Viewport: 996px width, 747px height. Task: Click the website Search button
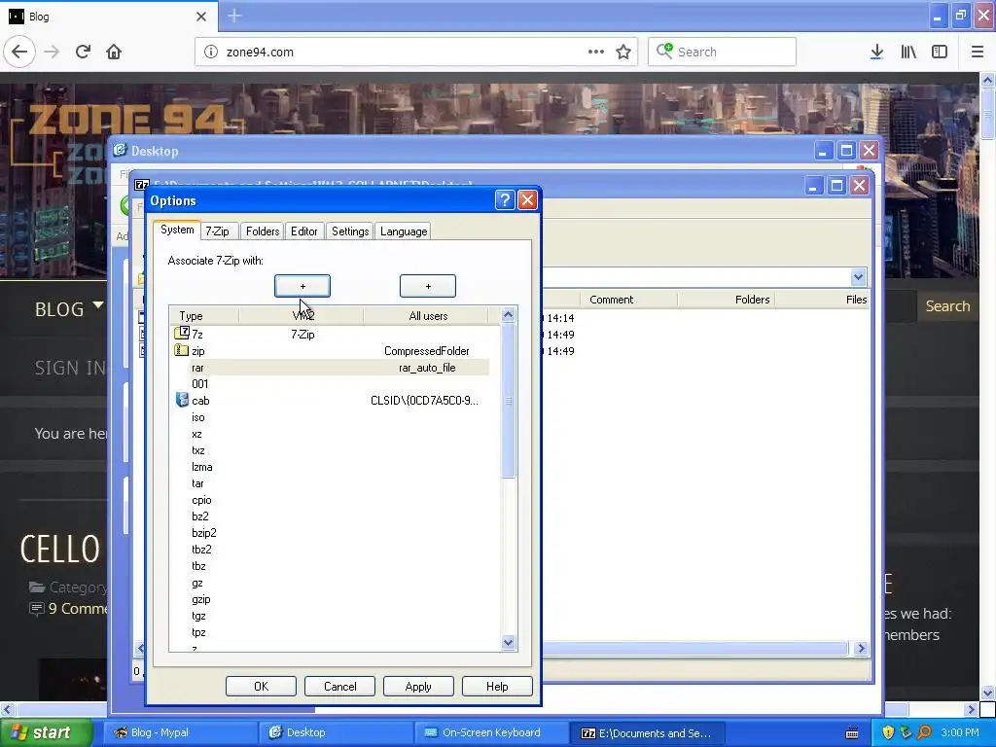(x=947, y=306)
